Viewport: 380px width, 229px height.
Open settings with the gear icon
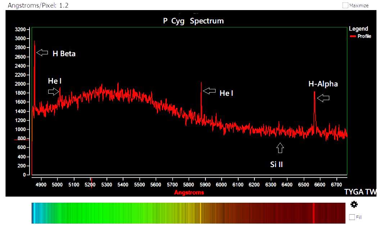click(x=354, y=205)
